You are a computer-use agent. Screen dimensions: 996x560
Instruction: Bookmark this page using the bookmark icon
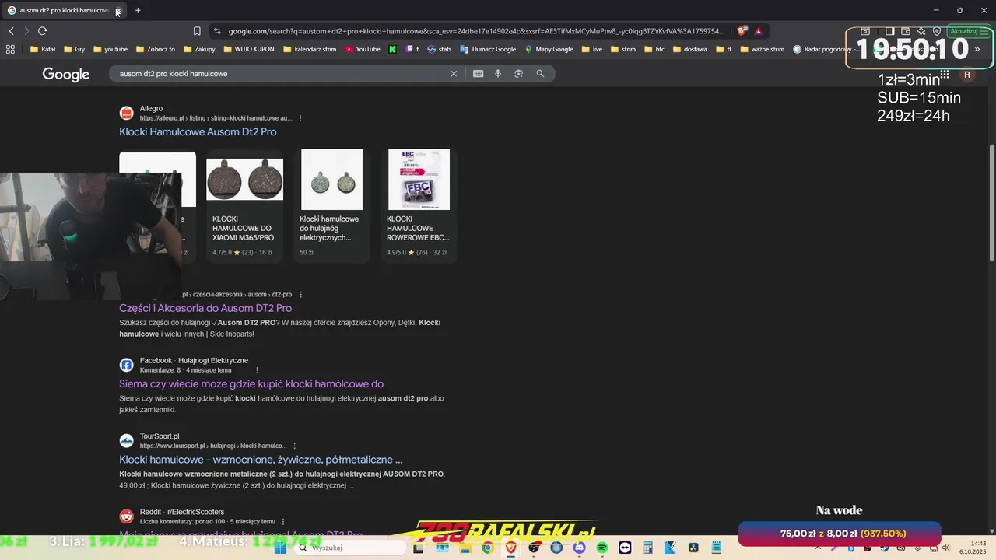point(197,31)
